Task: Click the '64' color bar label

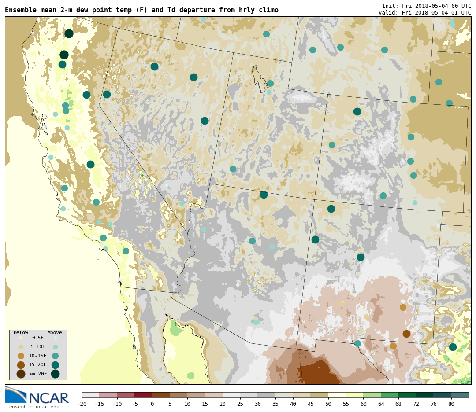Action: [381, 404]
